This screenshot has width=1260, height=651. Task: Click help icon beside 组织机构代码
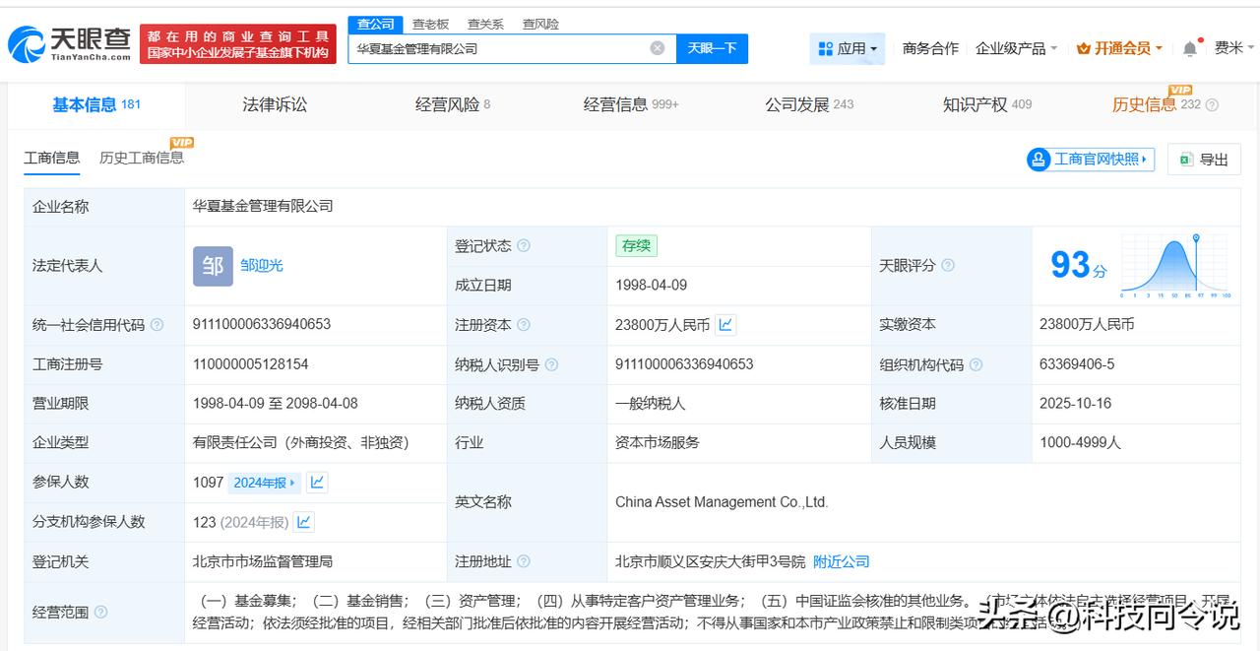[x=976, y=364]
